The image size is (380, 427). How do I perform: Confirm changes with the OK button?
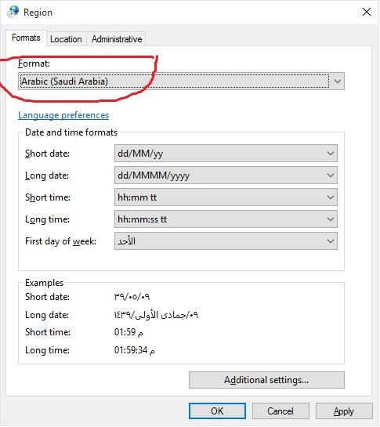(217, 411)
